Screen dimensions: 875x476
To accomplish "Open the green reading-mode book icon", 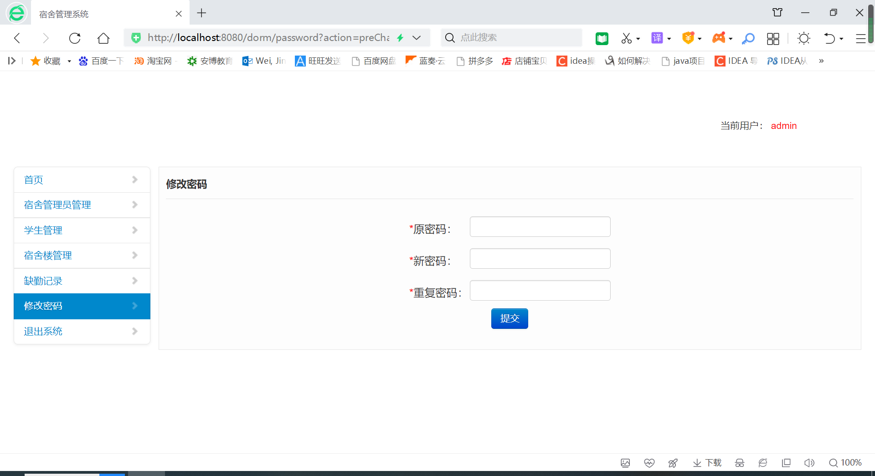I will pyautogui.click(x=602, y=38).
